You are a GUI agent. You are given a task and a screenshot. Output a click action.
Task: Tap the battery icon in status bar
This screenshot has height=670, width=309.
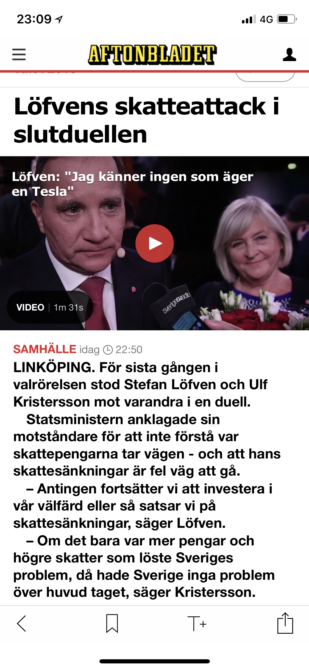(287, 19)
